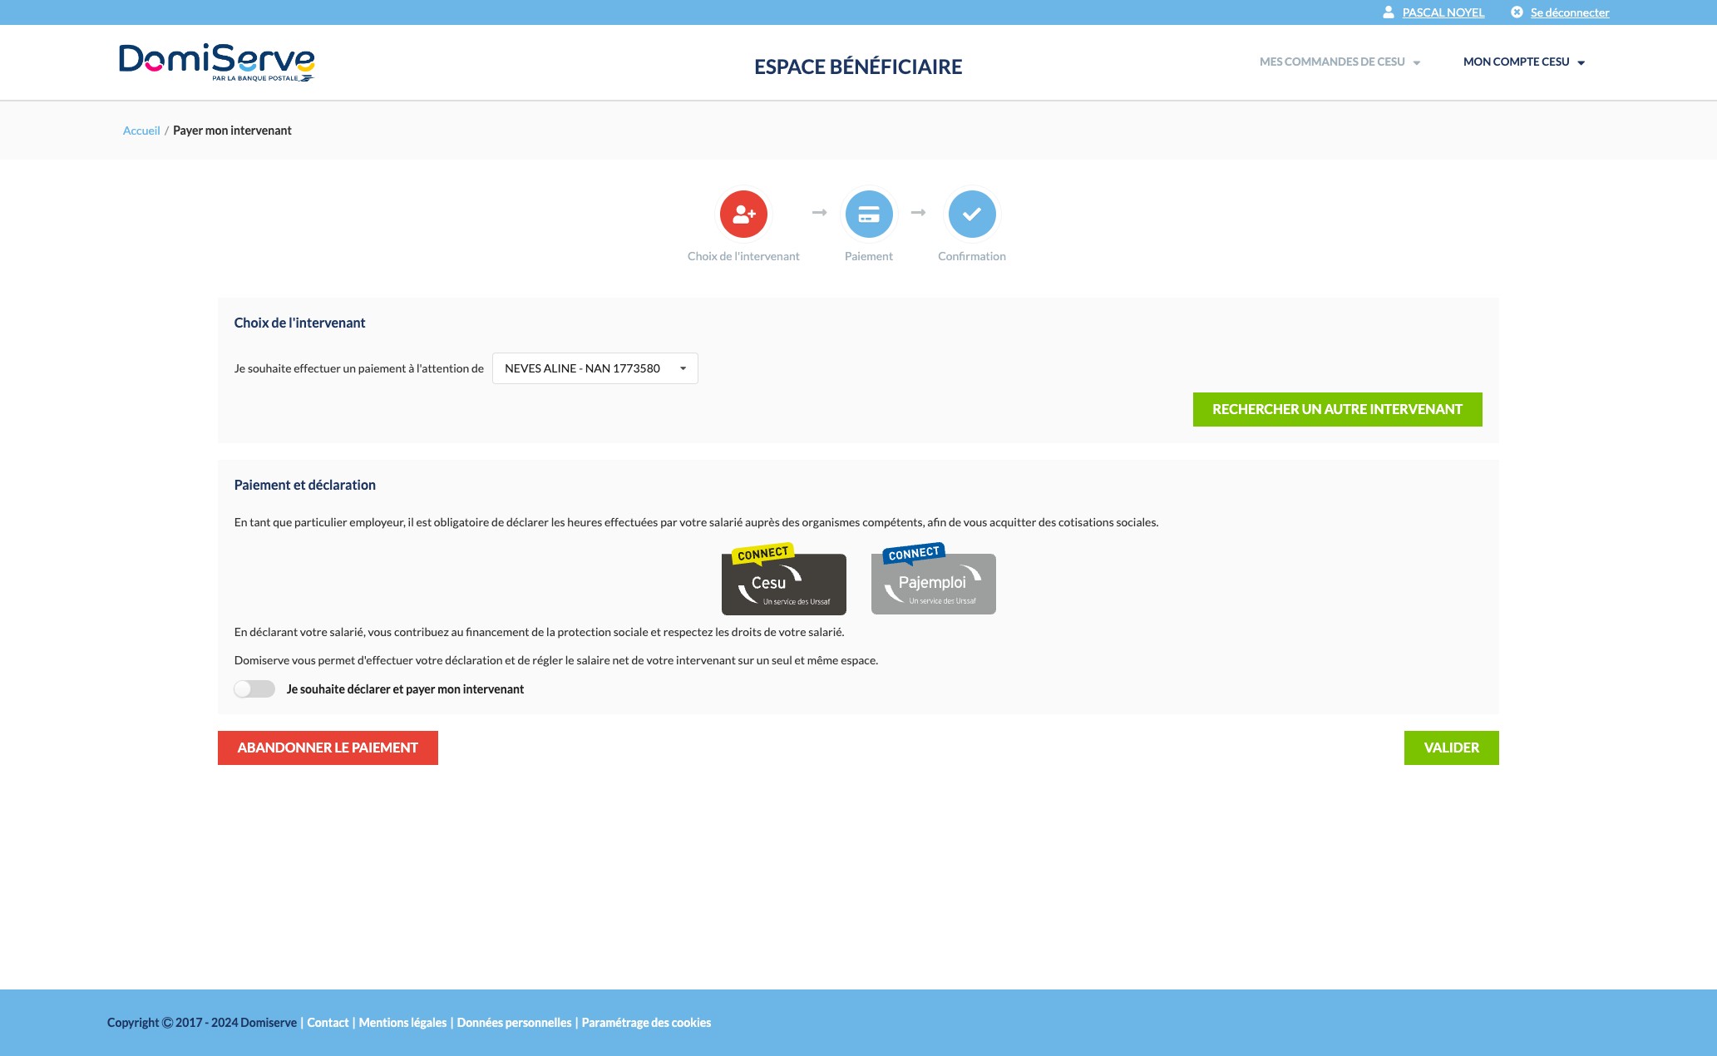This screenshot has width=1717, height=1056.
Task: Click the logout cross icon near Se déconnecter
Action: pyautogui.click(x=1517, y=12)
